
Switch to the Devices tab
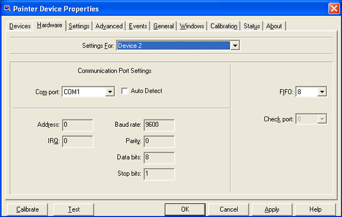[20, 26]
